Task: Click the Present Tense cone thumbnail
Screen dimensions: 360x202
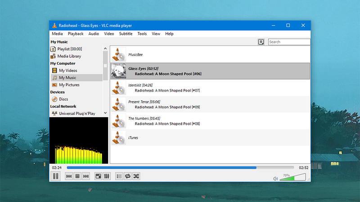Action: 119,105
